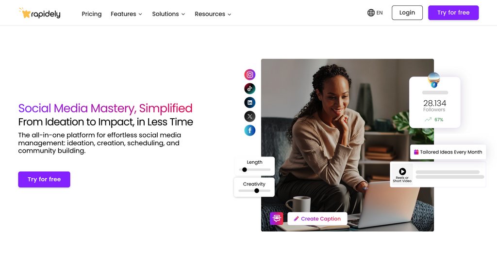This screenshot has width=497, height=279.
Task: Select the EN language option
Action: [x=380, y=13]
